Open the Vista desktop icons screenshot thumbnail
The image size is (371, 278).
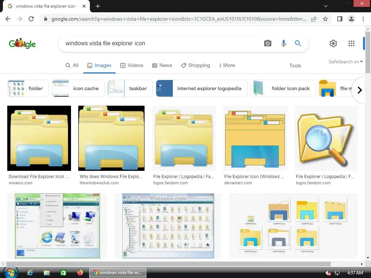click(x=57, y=226)
